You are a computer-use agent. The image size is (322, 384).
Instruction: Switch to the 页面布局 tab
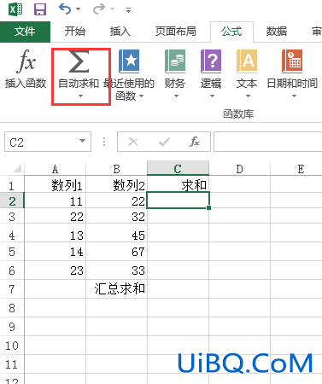coord(175,32)
